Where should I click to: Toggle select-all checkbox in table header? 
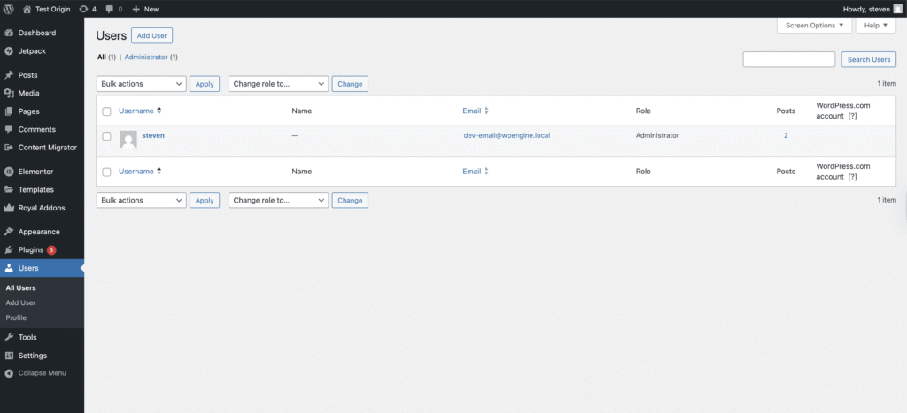106,111
